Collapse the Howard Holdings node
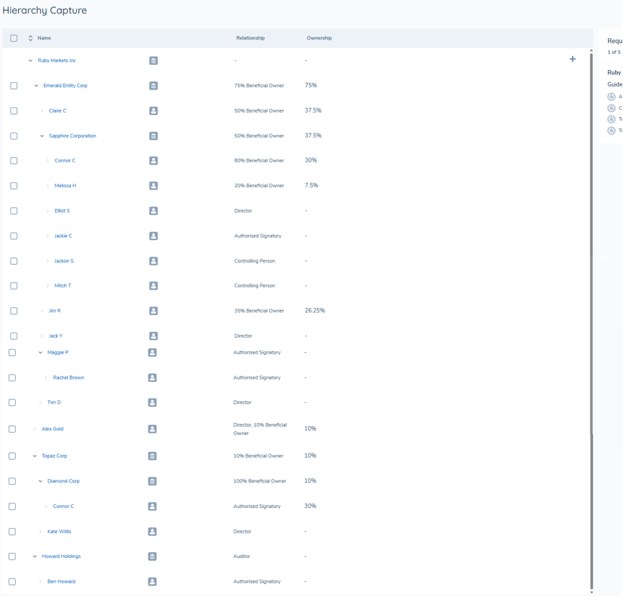The height and width of the screenshot is (596, 623). [34, 556]
